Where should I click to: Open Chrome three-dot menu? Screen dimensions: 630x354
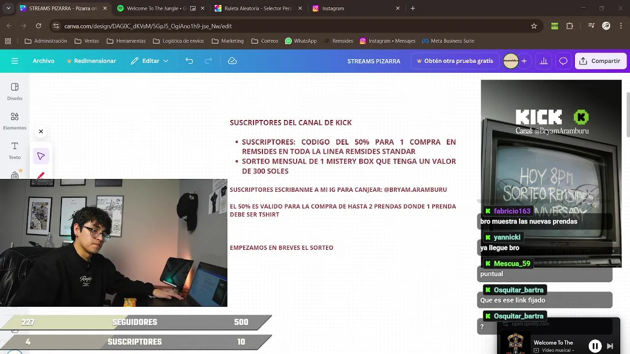[621, 26]
